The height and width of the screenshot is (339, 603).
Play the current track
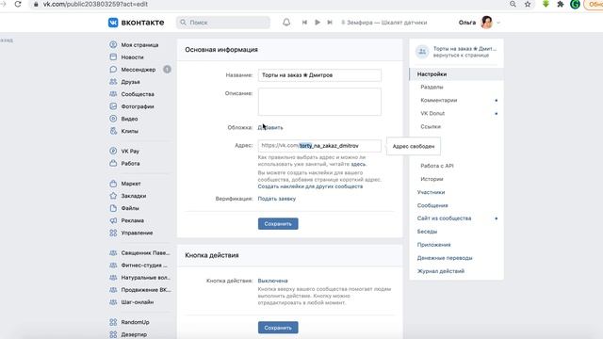pos(318,23)
